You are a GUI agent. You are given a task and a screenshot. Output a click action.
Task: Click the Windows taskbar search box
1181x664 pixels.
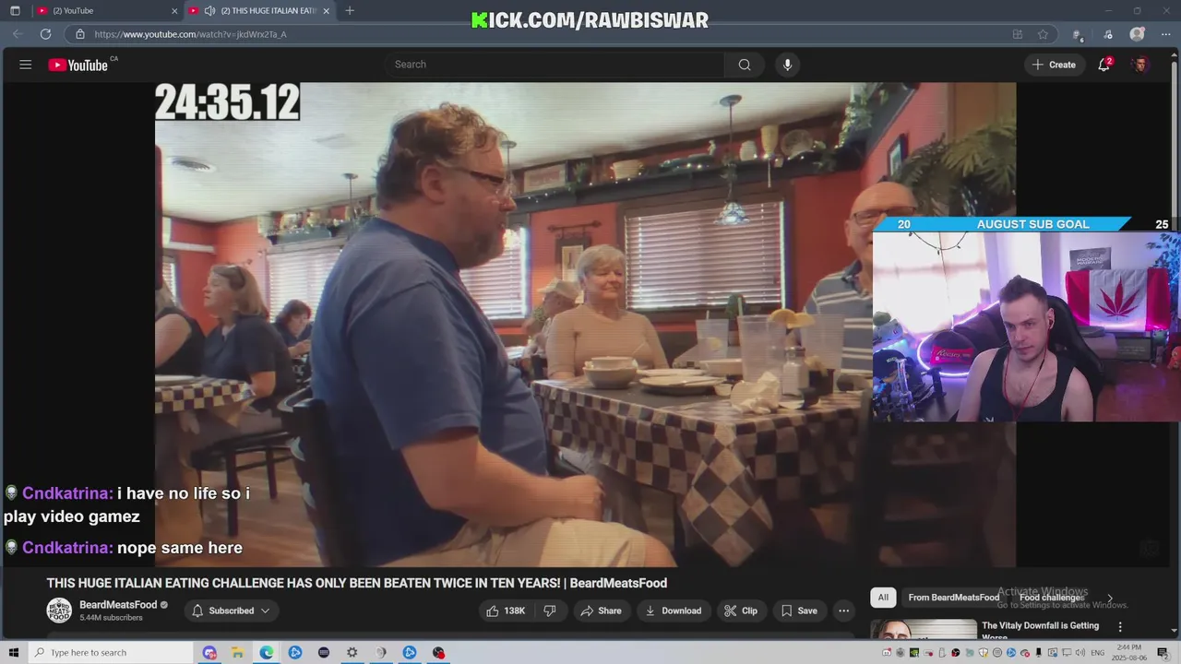tap(111, 653)
